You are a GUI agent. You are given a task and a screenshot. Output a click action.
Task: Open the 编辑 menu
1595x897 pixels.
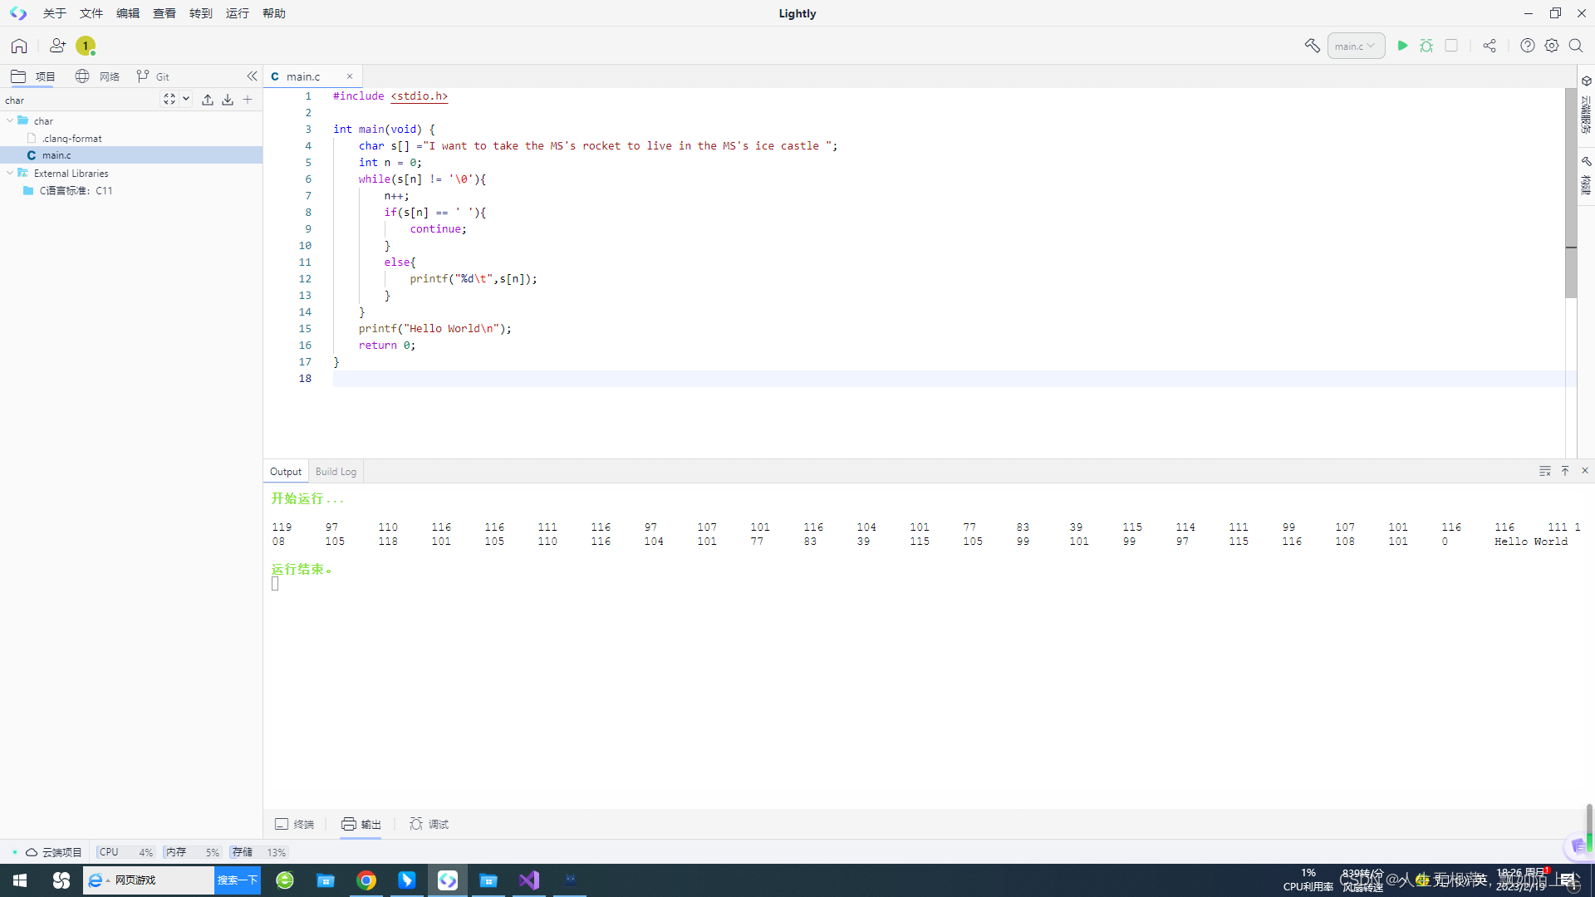point(128,13)
